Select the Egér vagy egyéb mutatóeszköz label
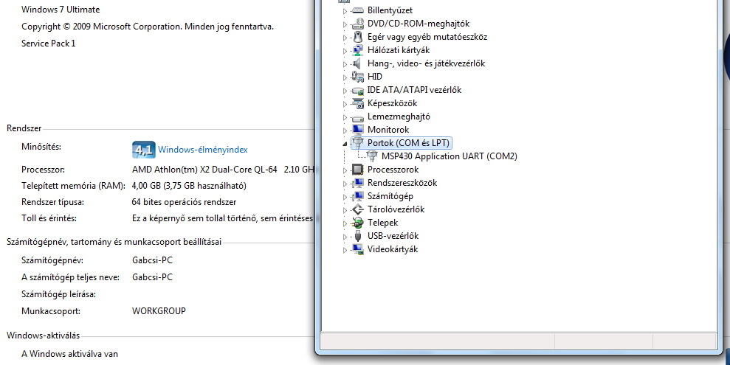The height and width of the screenshot is (365, 730). point(427,37)
